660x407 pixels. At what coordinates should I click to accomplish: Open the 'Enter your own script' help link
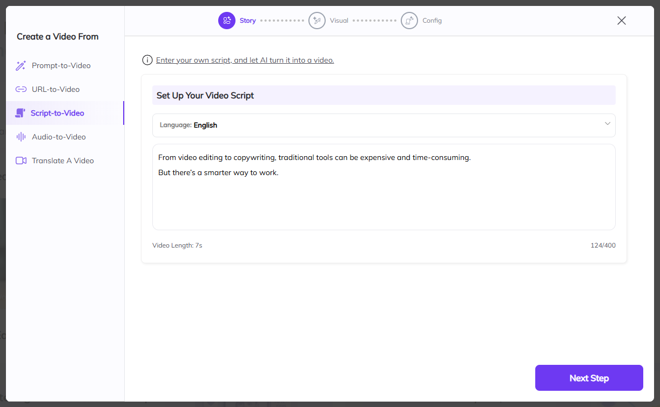coord(245,60)
